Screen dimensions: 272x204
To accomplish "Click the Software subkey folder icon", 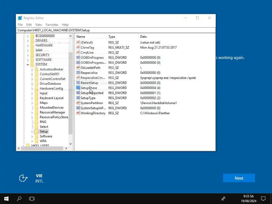I will click(36, 136).
